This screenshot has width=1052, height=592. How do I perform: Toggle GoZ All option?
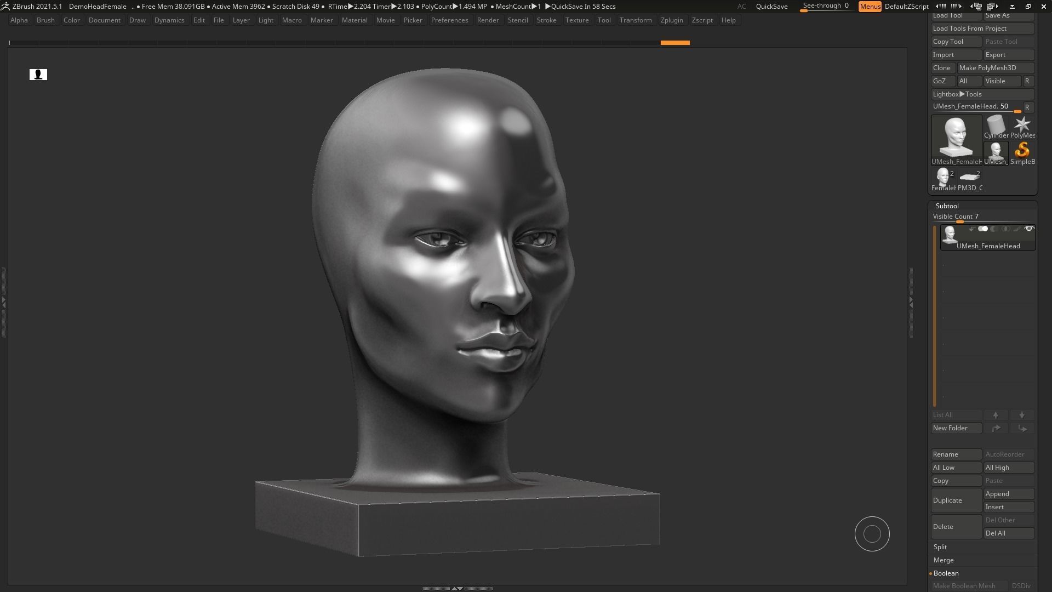pos(969,81)
